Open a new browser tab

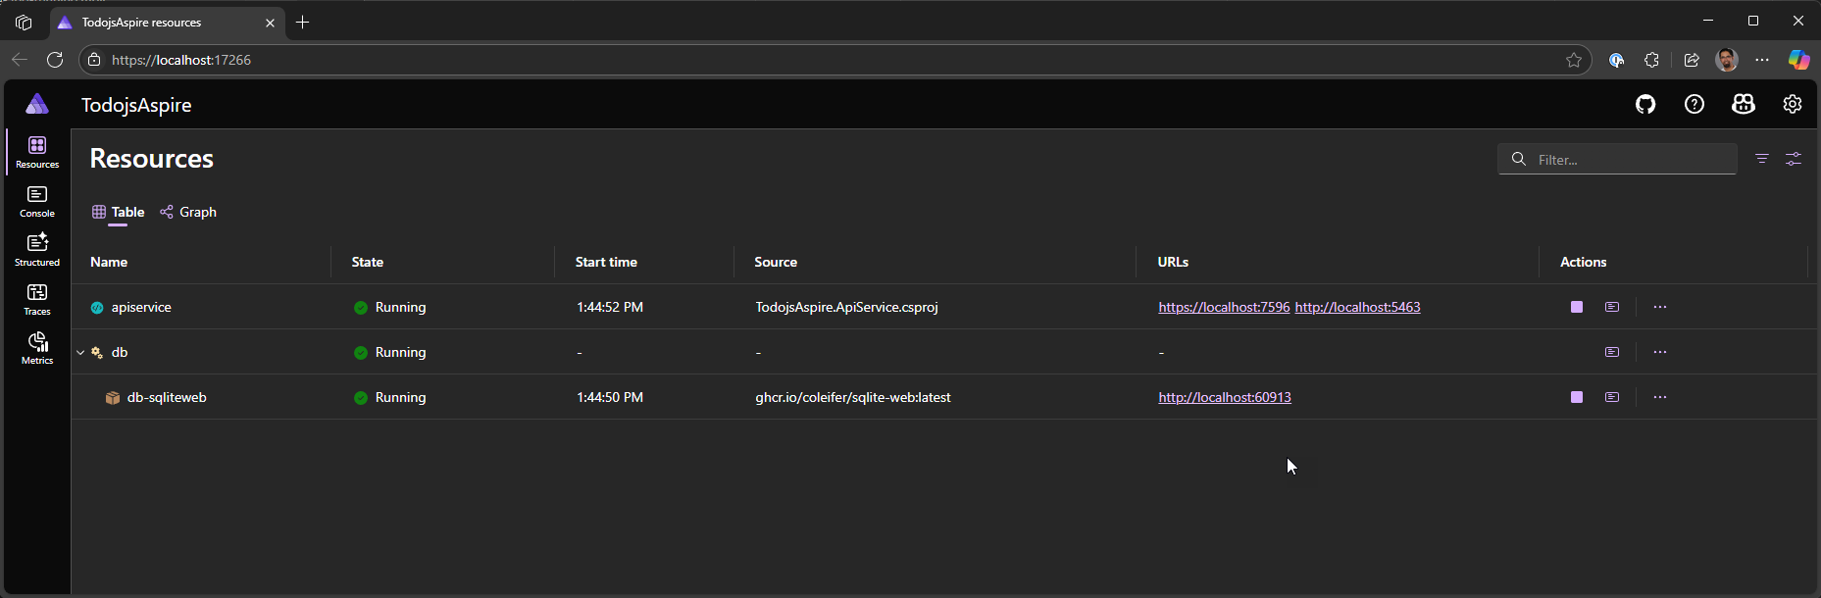pyautogui.click(x=303, y=22)
